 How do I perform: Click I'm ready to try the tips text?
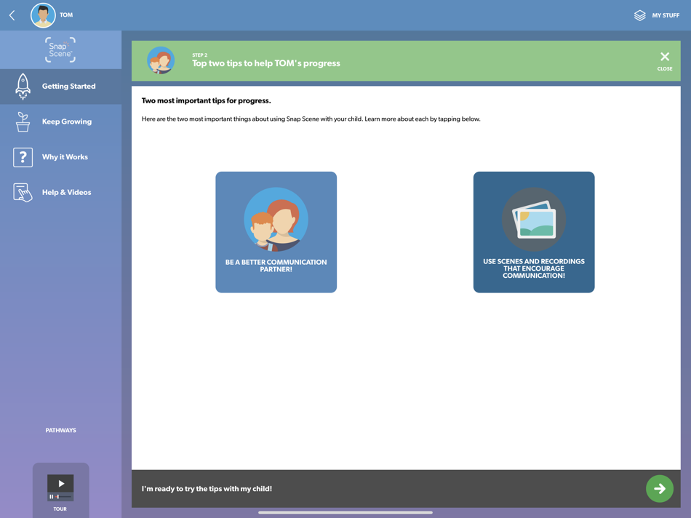pos(207,488)
